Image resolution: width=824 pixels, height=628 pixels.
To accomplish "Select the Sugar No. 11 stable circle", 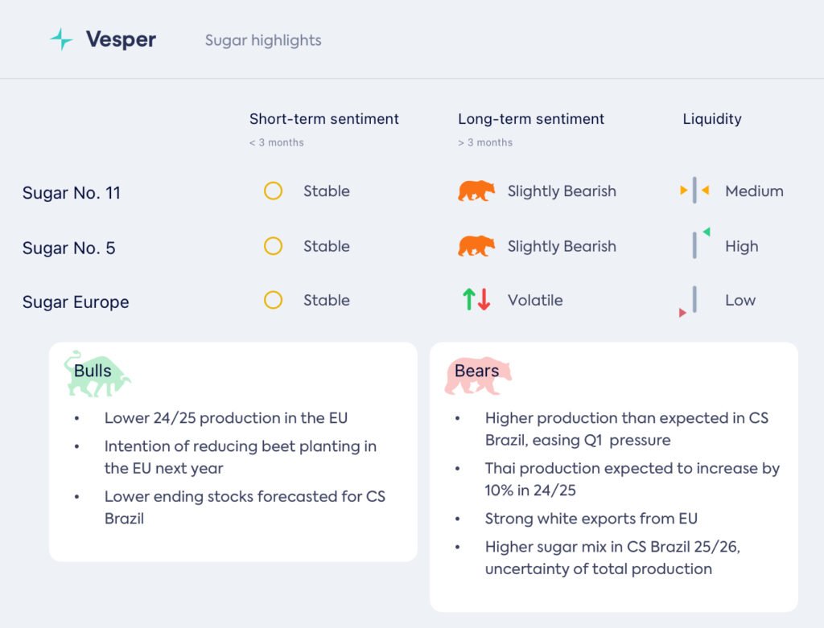I will [x=274, y=191].
